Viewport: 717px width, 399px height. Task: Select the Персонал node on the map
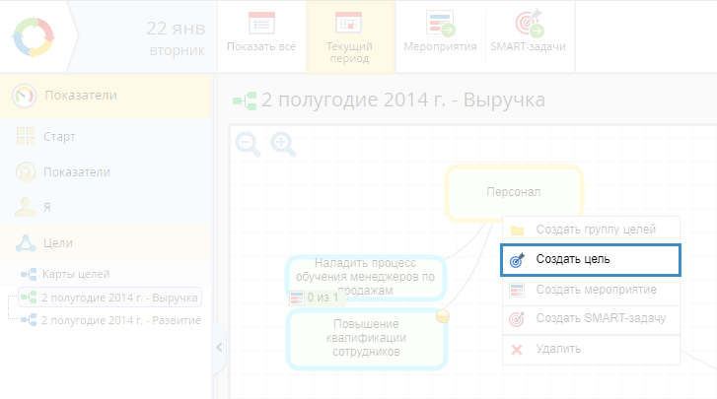(x=514, y=192)
